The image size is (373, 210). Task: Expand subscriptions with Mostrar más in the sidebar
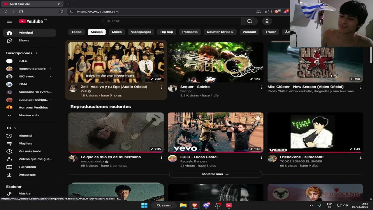tap(29, 115)
